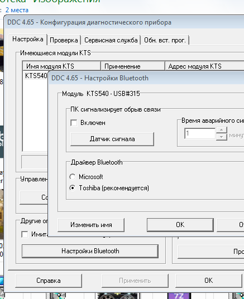Click OK in the configuration window
The height and width of the screenshot is (299, 244).
pos(208,281)
